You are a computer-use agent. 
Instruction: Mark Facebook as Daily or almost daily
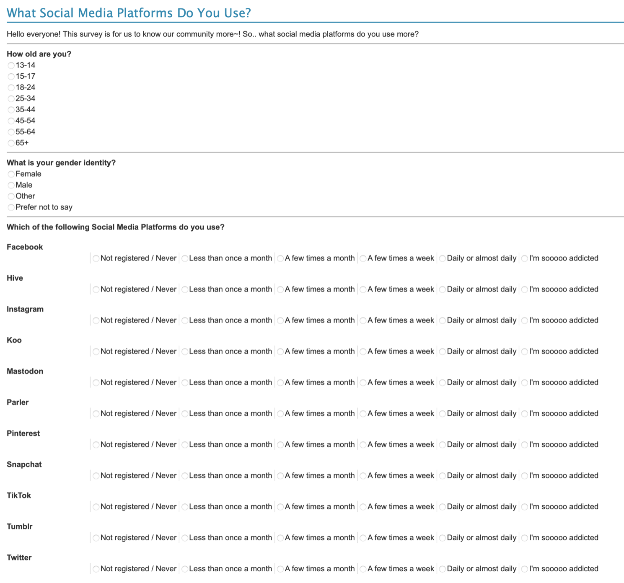(x=443, y=258)
